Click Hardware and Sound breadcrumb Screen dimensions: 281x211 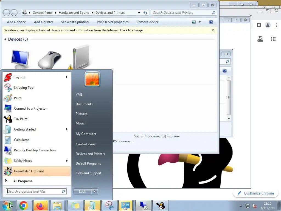(x=74, y=13)
